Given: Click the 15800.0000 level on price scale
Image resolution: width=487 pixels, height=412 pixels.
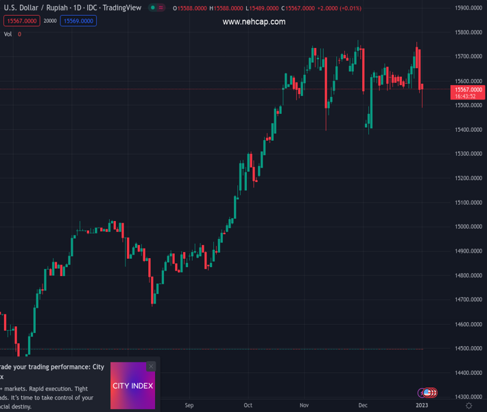Looking at the screenshot, I should (470, 32).
